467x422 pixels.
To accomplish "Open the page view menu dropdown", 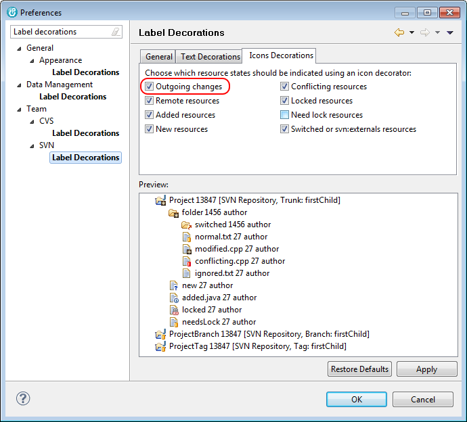I will 450,32.
